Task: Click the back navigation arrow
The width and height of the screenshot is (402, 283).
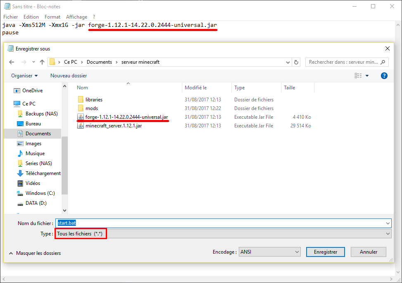Action: click(12, 62)
